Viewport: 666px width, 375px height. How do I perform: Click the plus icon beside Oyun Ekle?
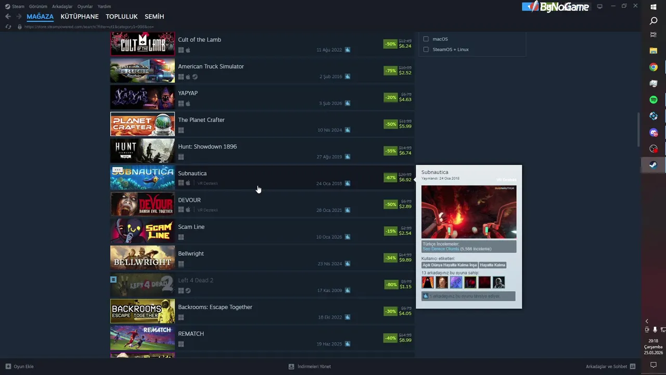[8, 367]
